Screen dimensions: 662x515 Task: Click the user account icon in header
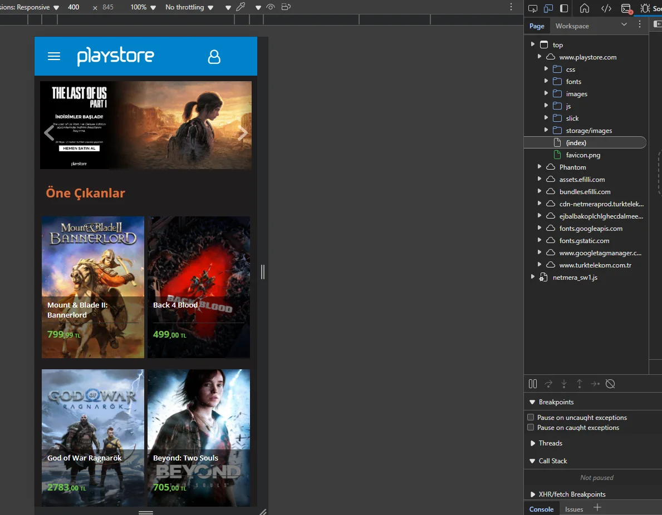214,57
